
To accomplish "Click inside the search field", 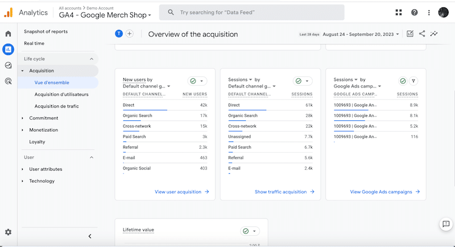I will click(251, 12).
